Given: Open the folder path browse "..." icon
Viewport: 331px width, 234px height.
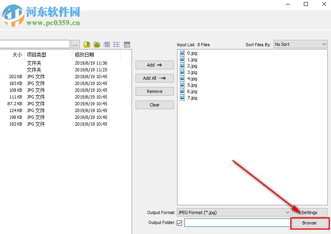Looking at the screenshot, I should pos(75,44).
